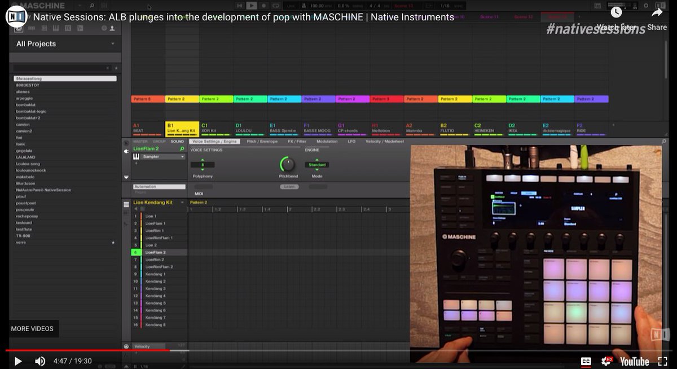The image size is (677, 369).
Task: Add plugin slot plus icon
Action: [x=136, y=163]
